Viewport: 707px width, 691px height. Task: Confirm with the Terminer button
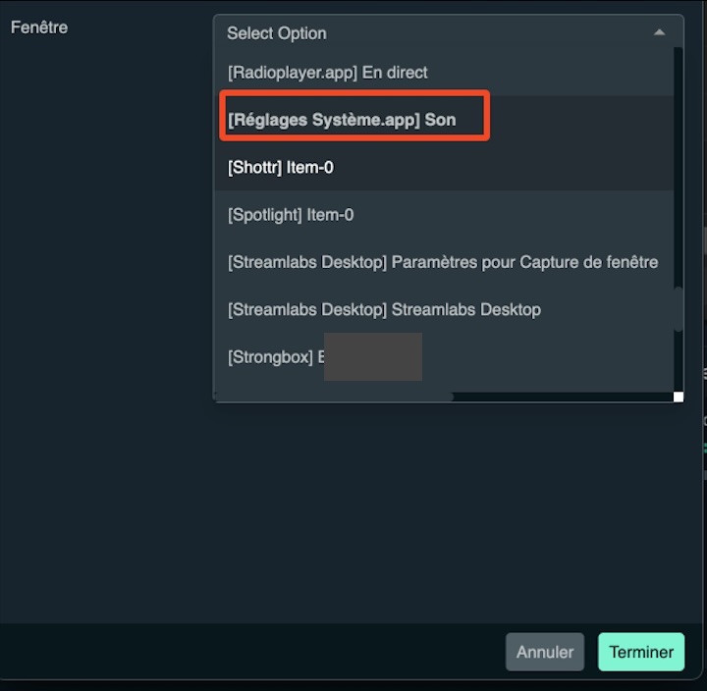641,652
